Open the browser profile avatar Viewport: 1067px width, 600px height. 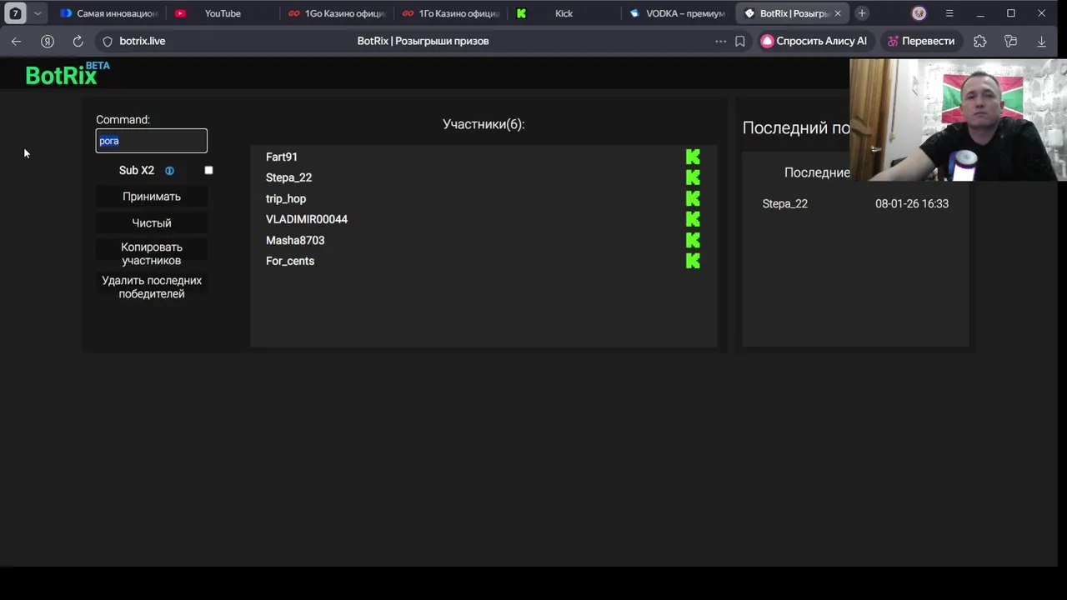[x=919, y=13]
